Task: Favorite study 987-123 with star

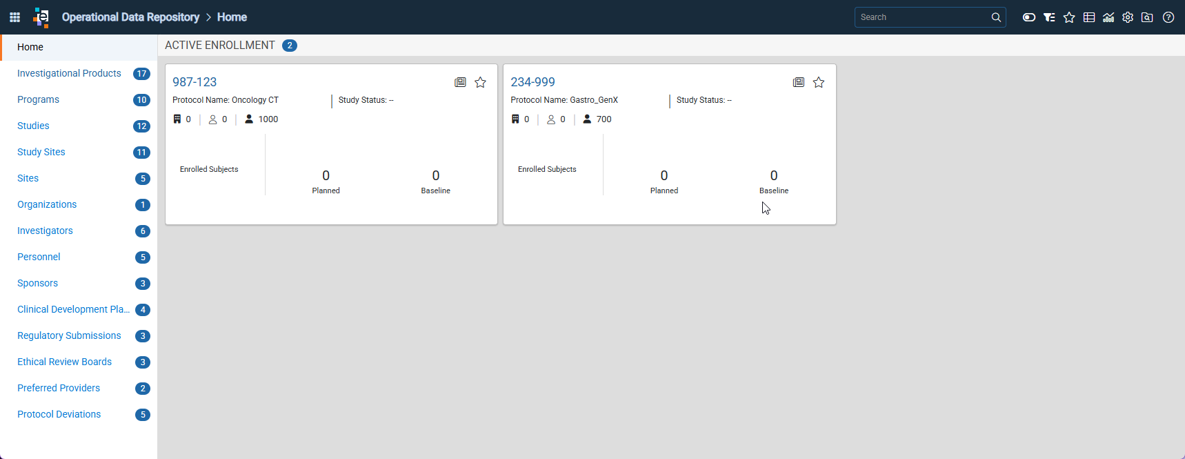Action: click(481, 82)
